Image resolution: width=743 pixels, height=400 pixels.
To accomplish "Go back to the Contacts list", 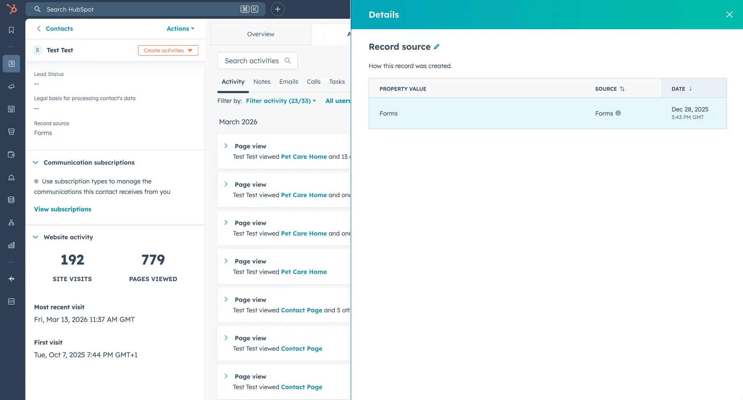I will click(59, 29).
